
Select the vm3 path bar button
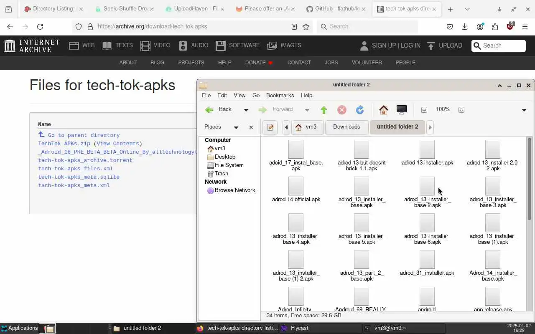click(x=307, y=127)
